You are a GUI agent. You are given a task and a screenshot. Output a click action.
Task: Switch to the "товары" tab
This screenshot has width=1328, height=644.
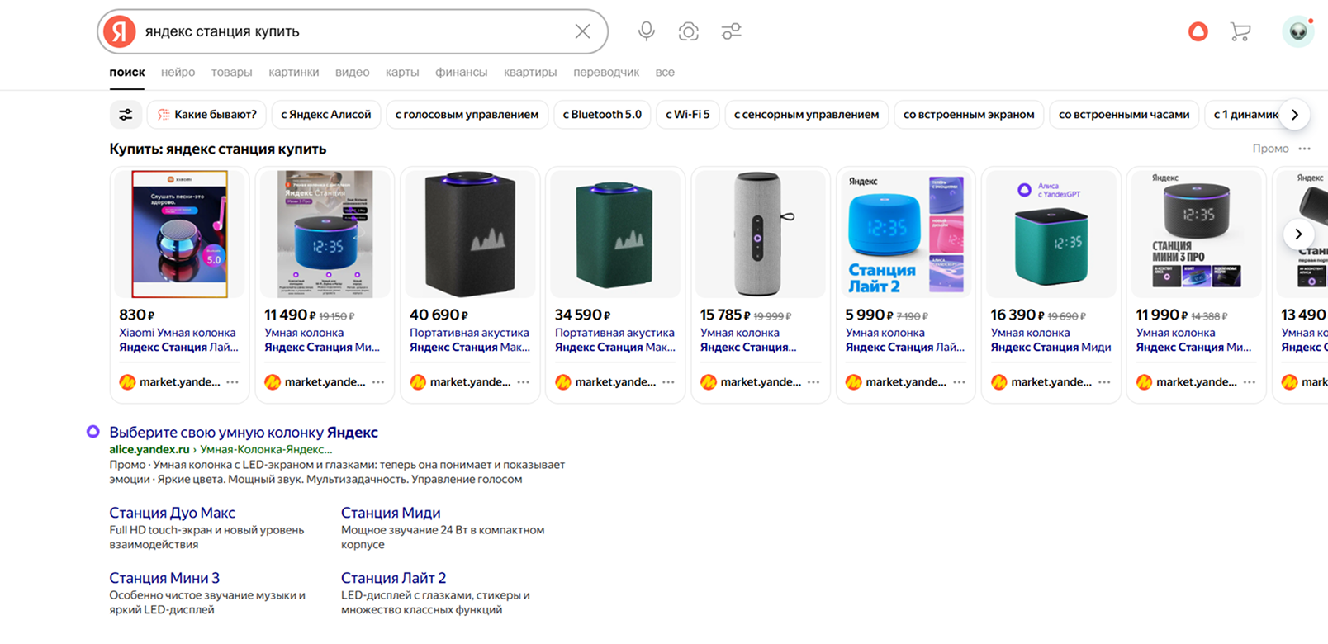point(231,73)
